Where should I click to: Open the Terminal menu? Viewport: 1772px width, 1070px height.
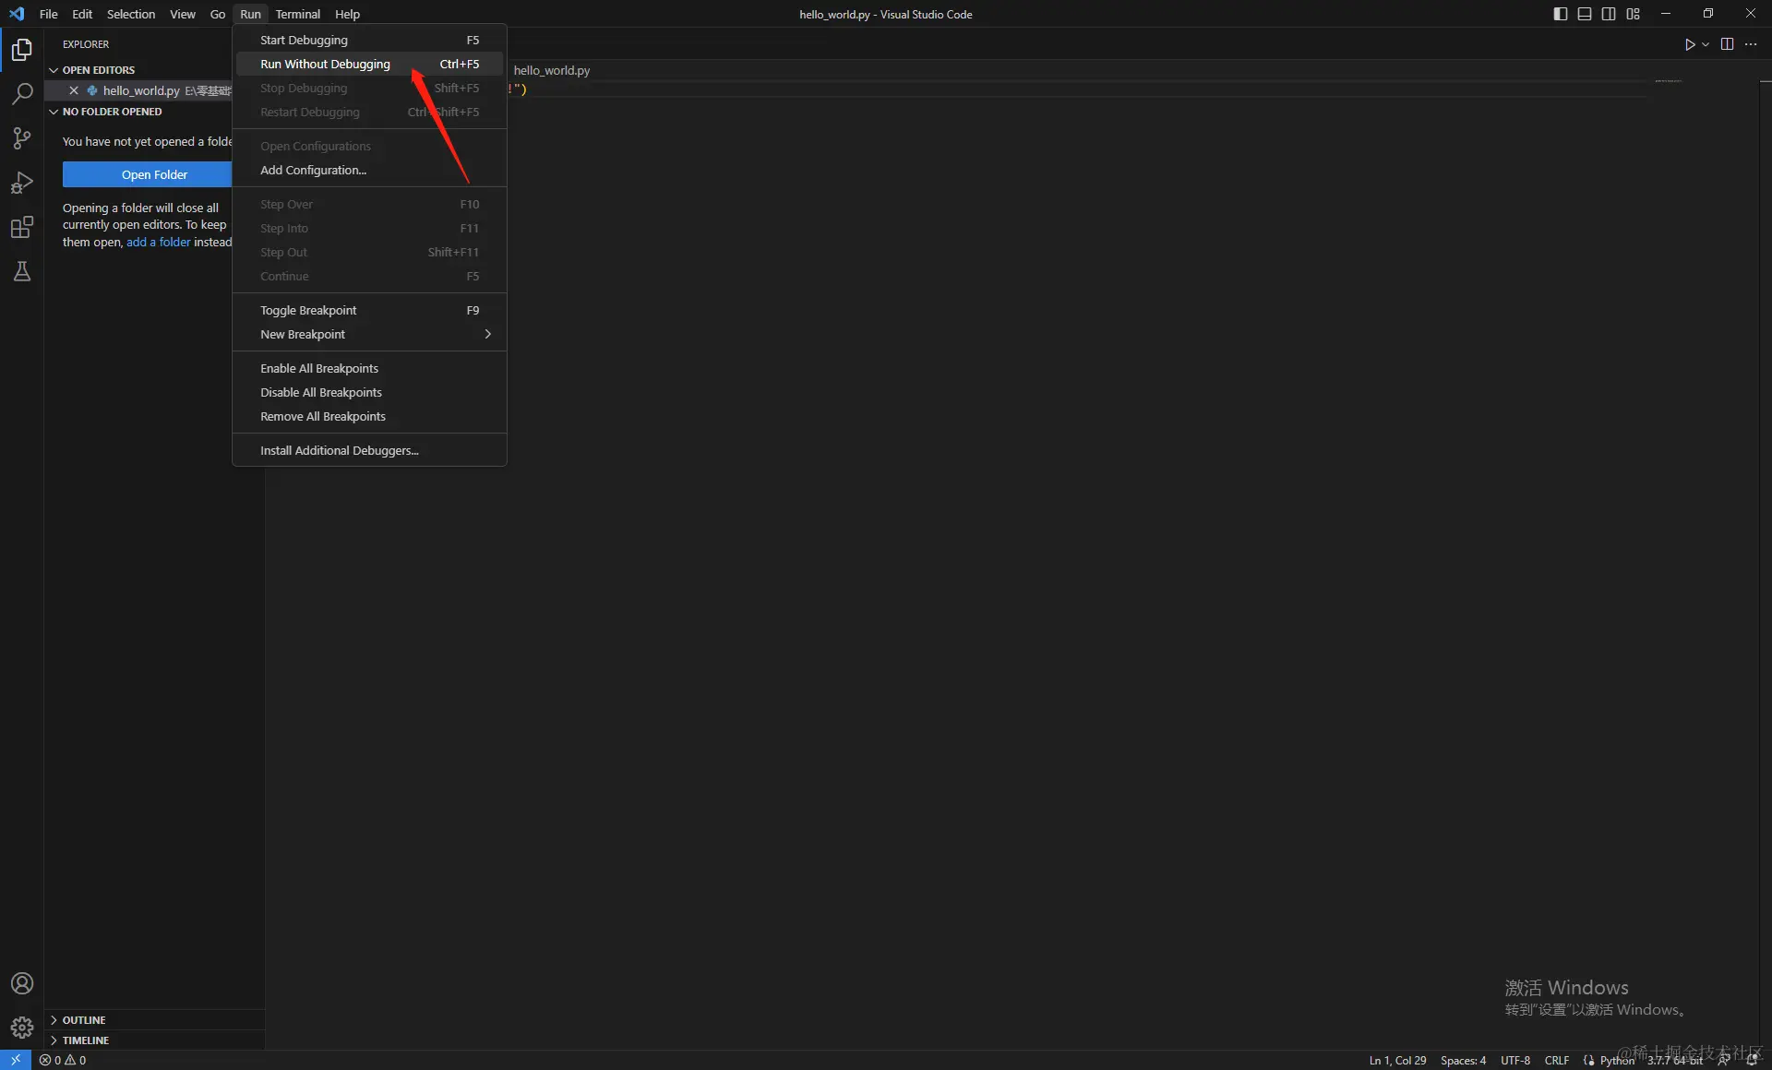click(x=297, y=14)
